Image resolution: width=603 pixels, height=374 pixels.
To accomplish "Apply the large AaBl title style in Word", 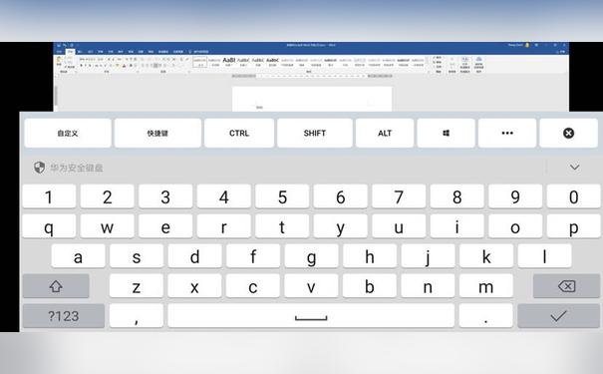I will (229, 61).
